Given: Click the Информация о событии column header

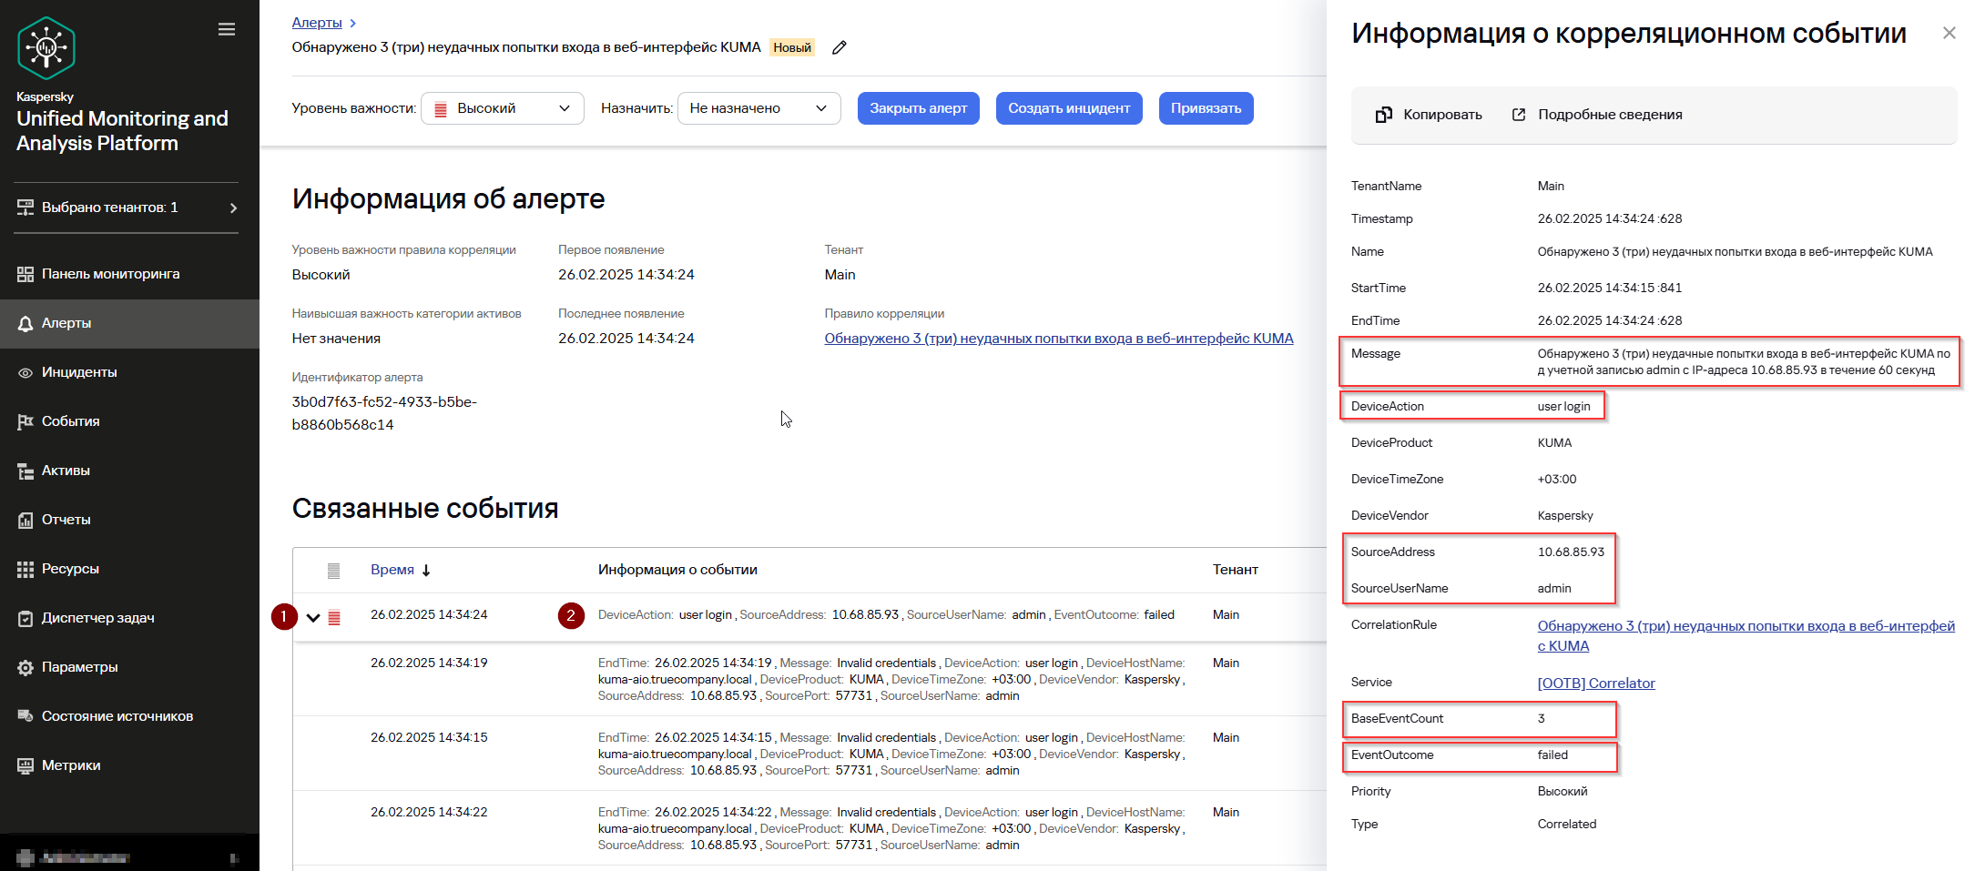Looking at the screenshot, I should pos(677,570).
